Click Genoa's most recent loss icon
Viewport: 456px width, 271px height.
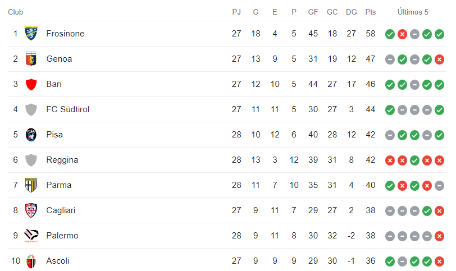pyautogui.click(x=439, y=59)
